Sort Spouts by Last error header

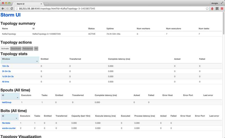[208, 95]
